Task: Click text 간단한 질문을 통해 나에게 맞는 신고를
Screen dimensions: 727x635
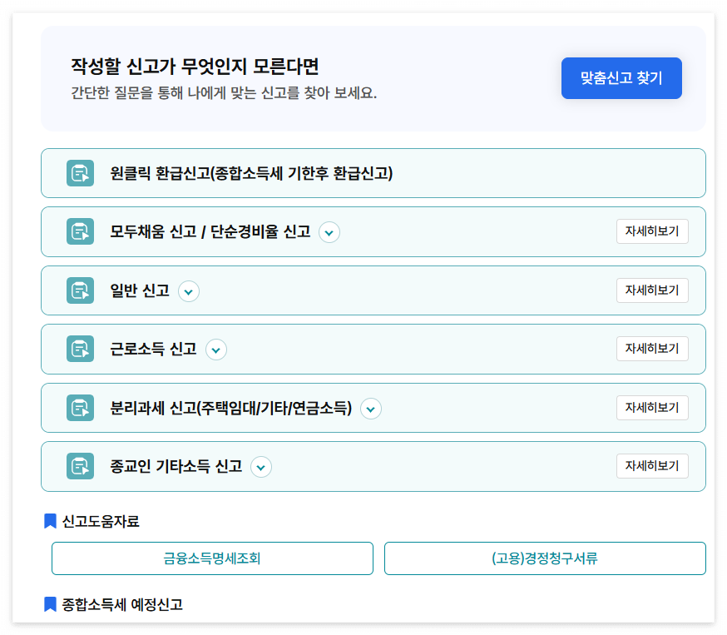Action: [x=185, y=92]
